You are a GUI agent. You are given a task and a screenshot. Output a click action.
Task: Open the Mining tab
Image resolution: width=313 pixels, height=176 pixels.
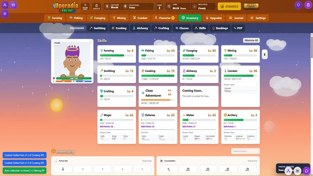click(119, 18)
